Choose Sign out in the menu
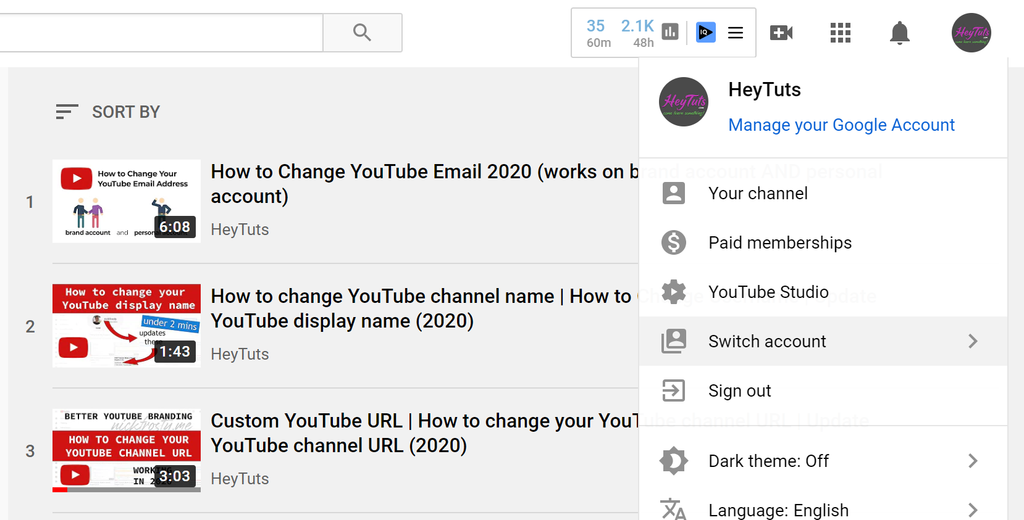Viewport: 1024px width, 520px height. pyautogui.click(x=823, y=390)
